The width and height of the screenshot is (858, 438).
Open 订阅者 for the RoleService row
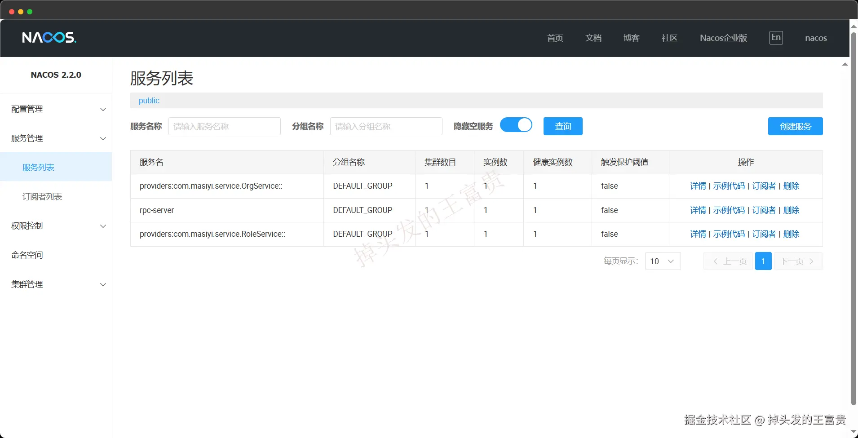(764, 234)
